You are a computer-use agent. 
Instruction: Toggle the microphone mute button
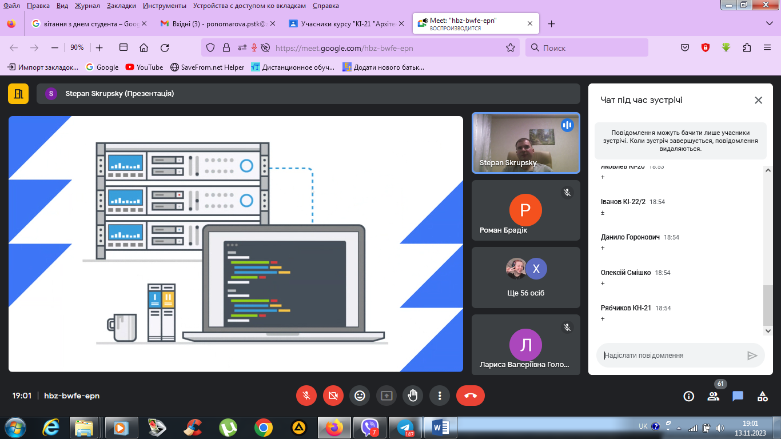(306, 396)
